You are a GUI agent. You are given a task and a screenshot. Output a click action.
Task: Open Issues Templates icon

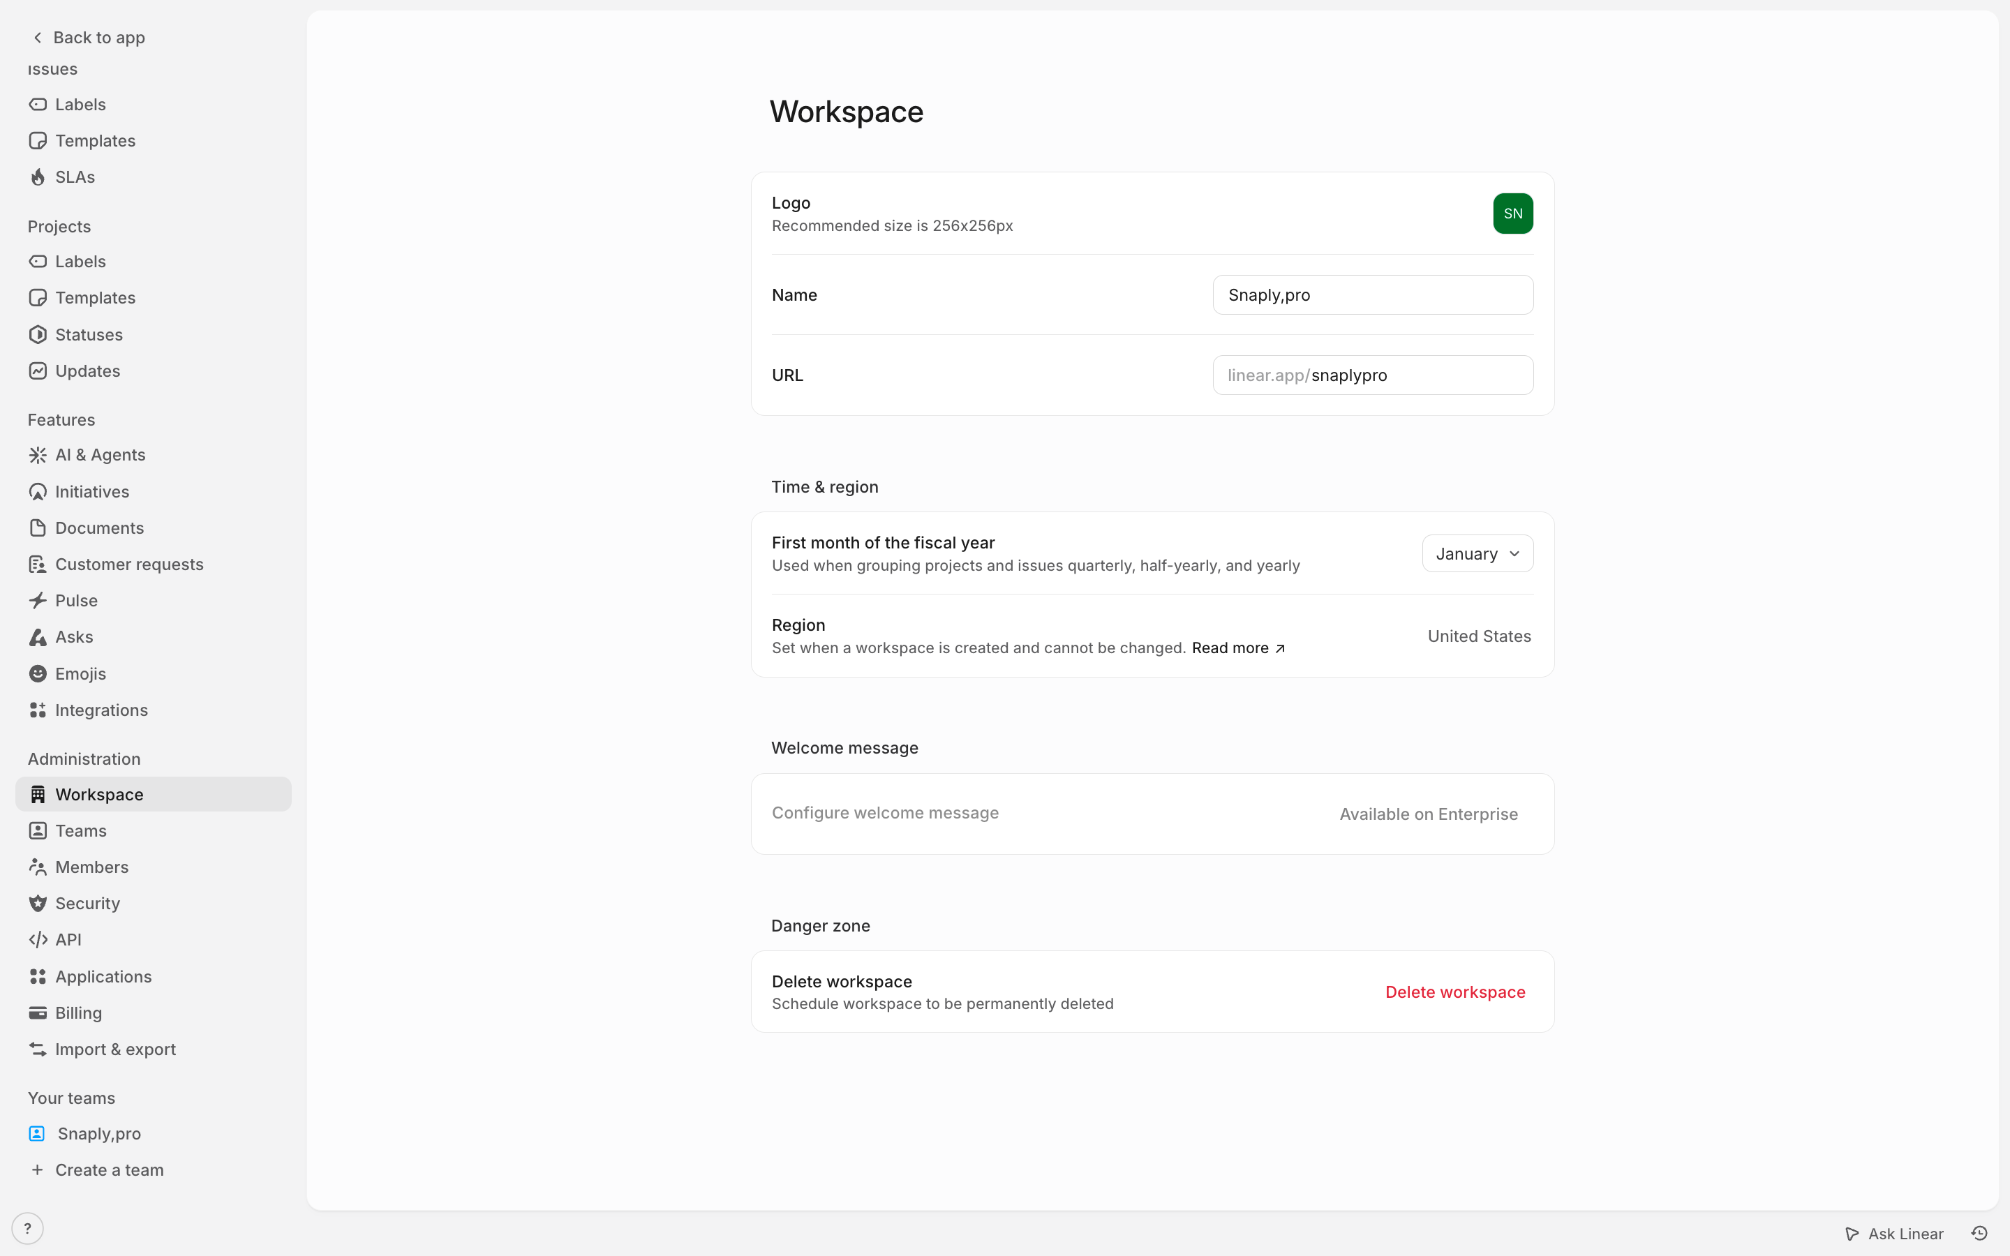[x=38, y=140]
